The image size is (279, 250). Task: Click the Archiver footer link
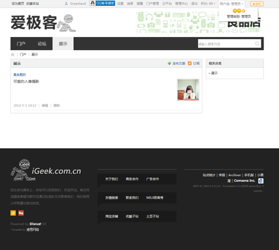coord(235,175)
